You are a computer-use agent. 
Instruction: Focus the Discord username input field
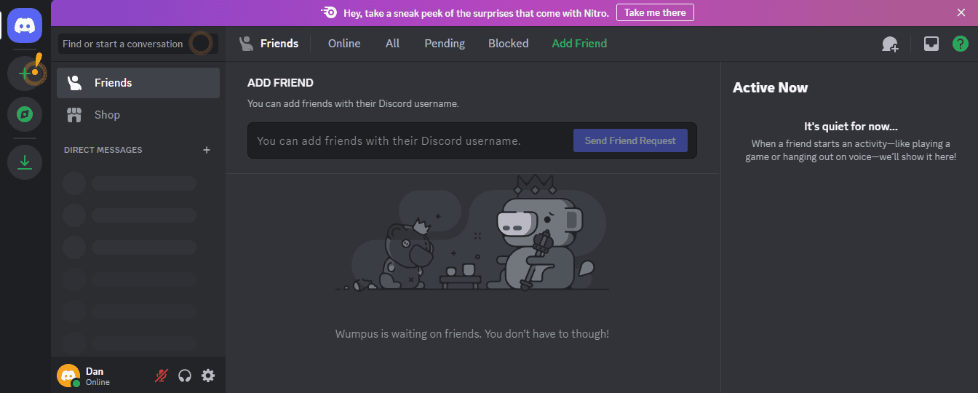pyautogui.click(x=410, y=140)
